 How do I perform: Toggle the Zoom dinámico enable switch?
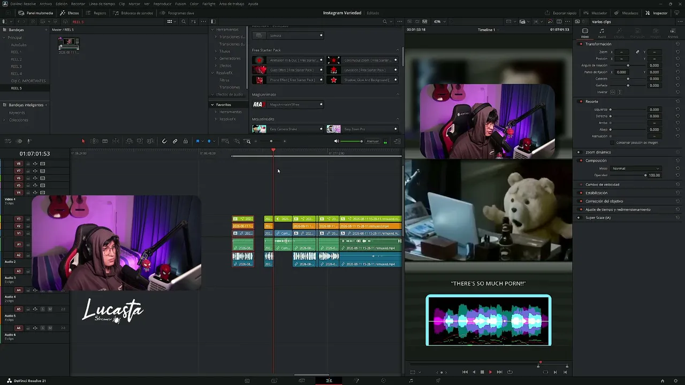point(579,152)
